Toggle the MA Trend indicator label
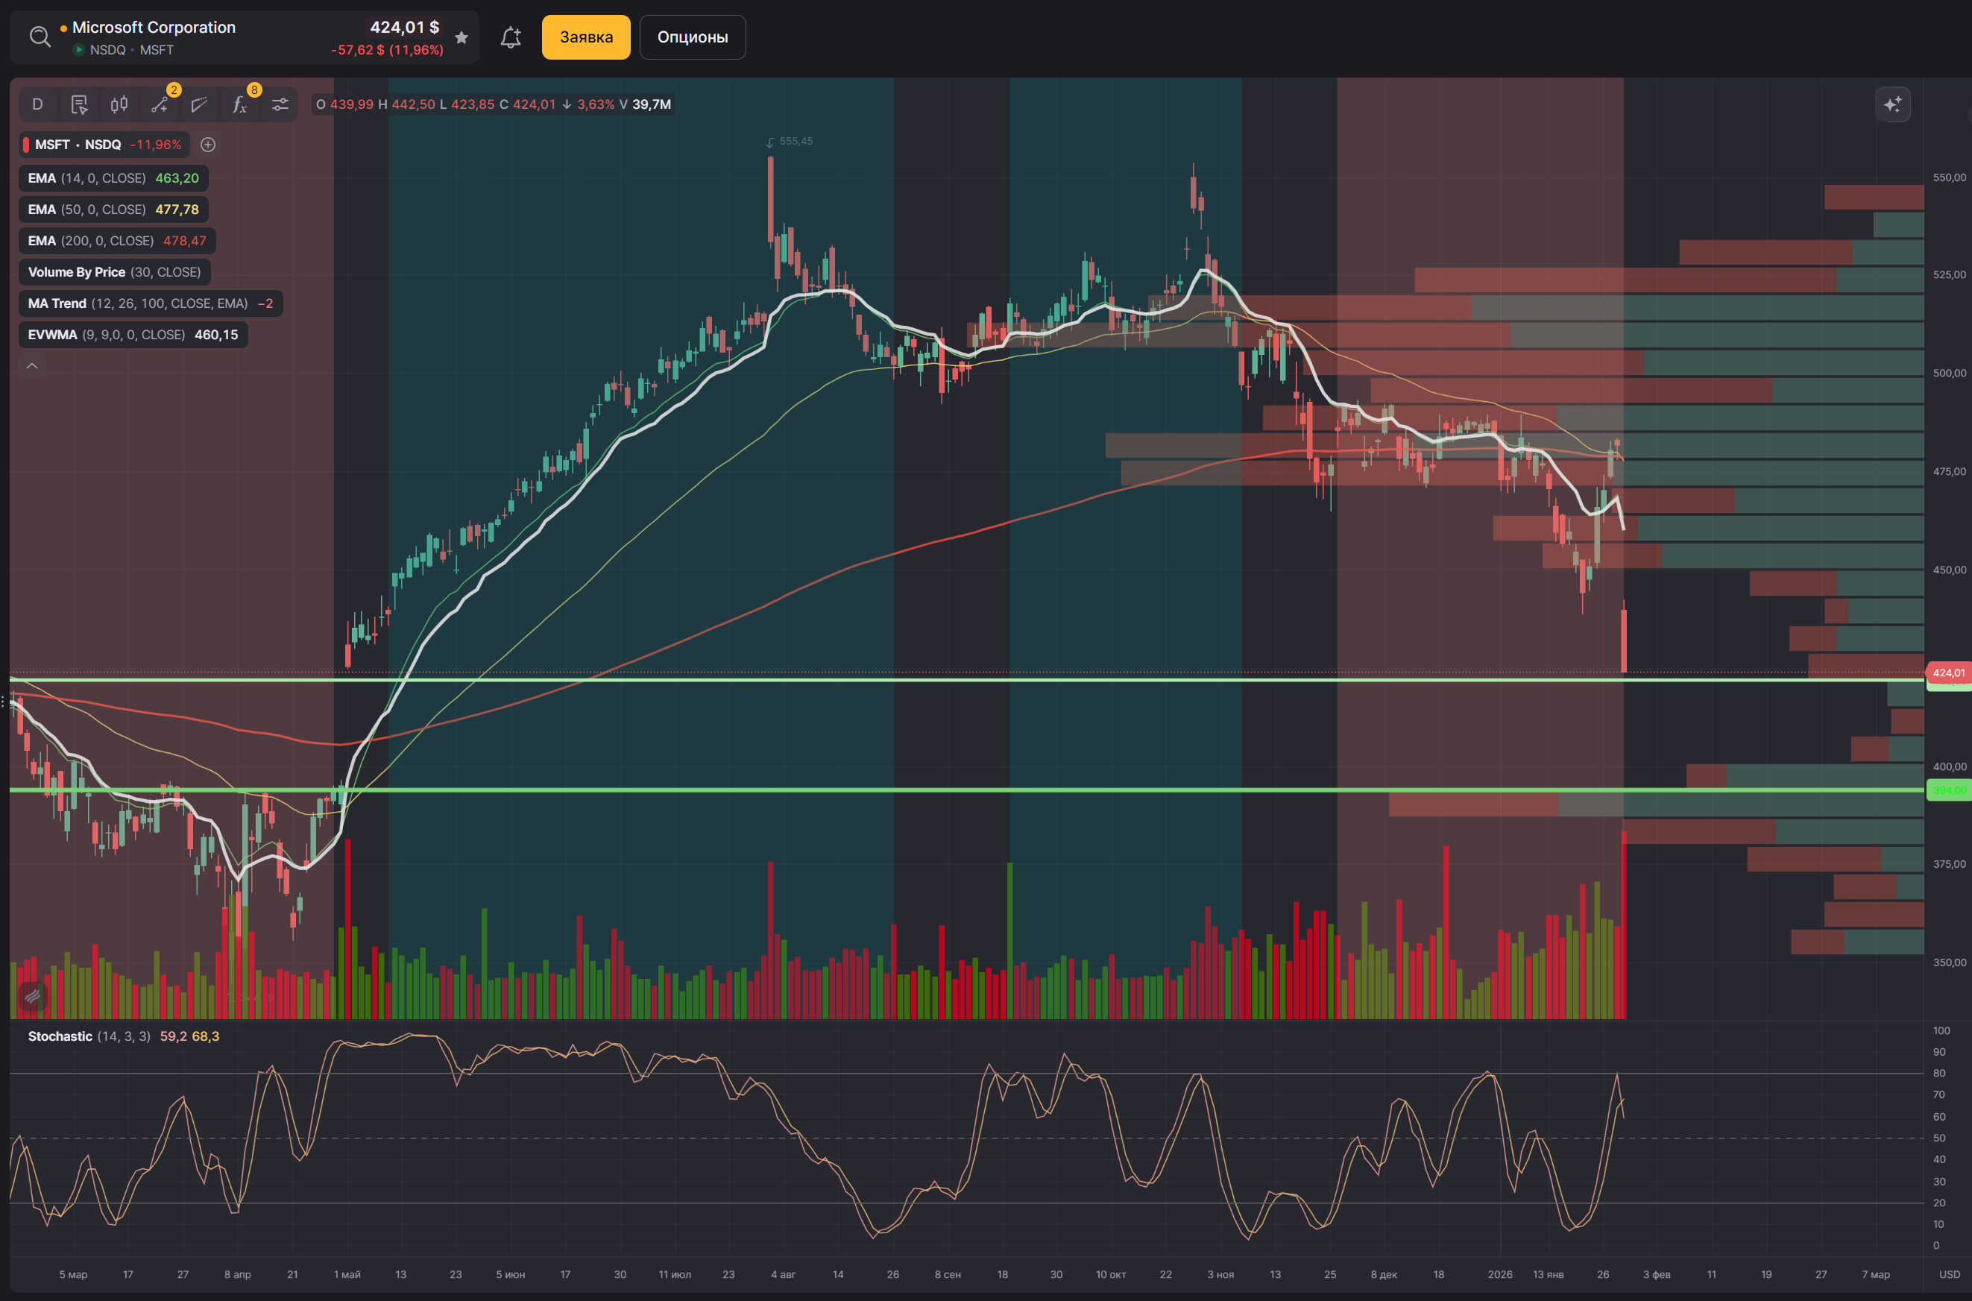The image size is (1972, 1301). [151, 303]
